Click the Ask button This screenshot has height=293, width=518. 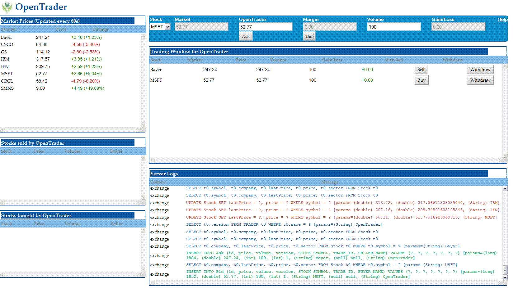246,36
